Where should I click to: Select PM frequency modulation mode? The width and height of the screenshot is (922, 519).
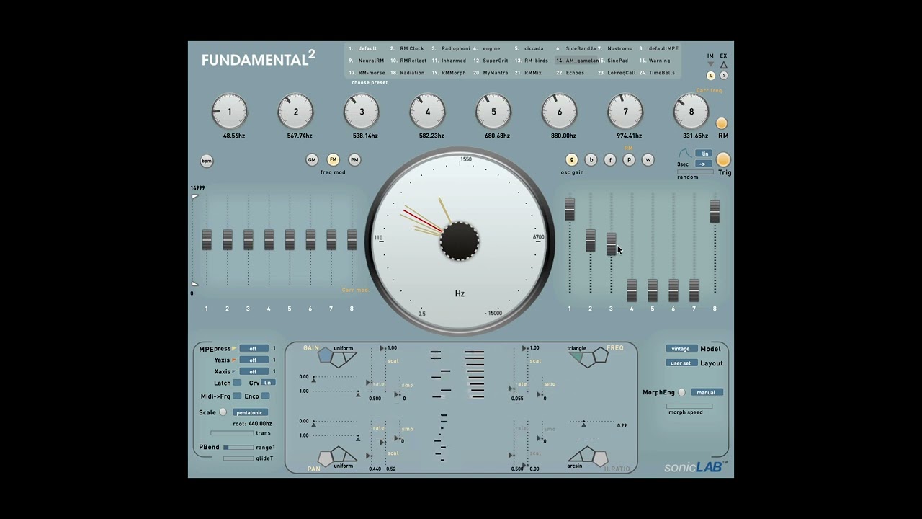354,160
